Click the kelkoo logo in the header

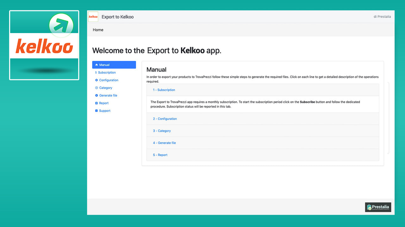(93, 16)
